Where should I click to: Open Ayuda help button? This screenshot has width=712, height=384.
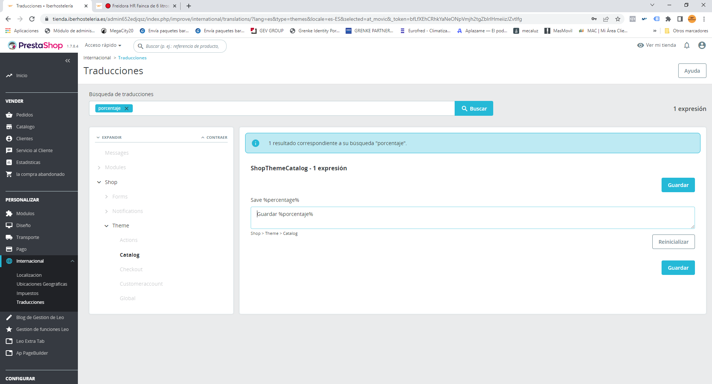692,71
